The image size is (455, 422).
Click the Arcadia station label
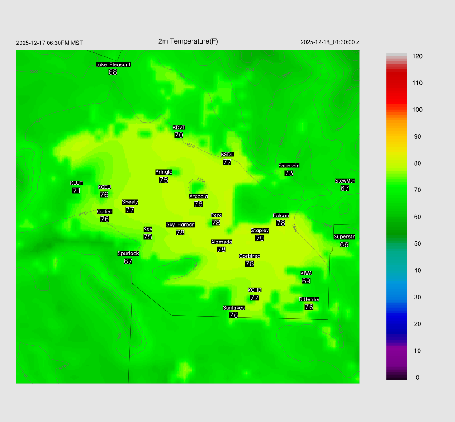(x=198, y=196)
